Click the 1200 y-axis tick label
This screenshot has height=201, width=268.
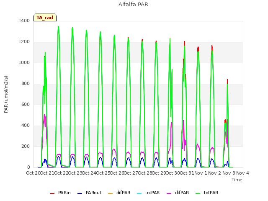pos(24,42)
